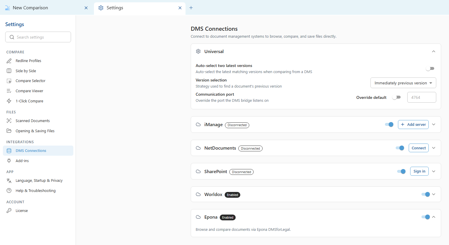Enable Auto-select two latest versions toggle
Viewport: 449px width, 245px height.
coord(430,68)
